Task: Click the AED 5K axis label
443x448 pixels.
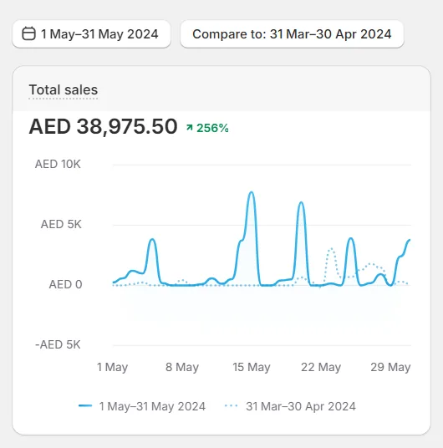Action: point(61,224)
